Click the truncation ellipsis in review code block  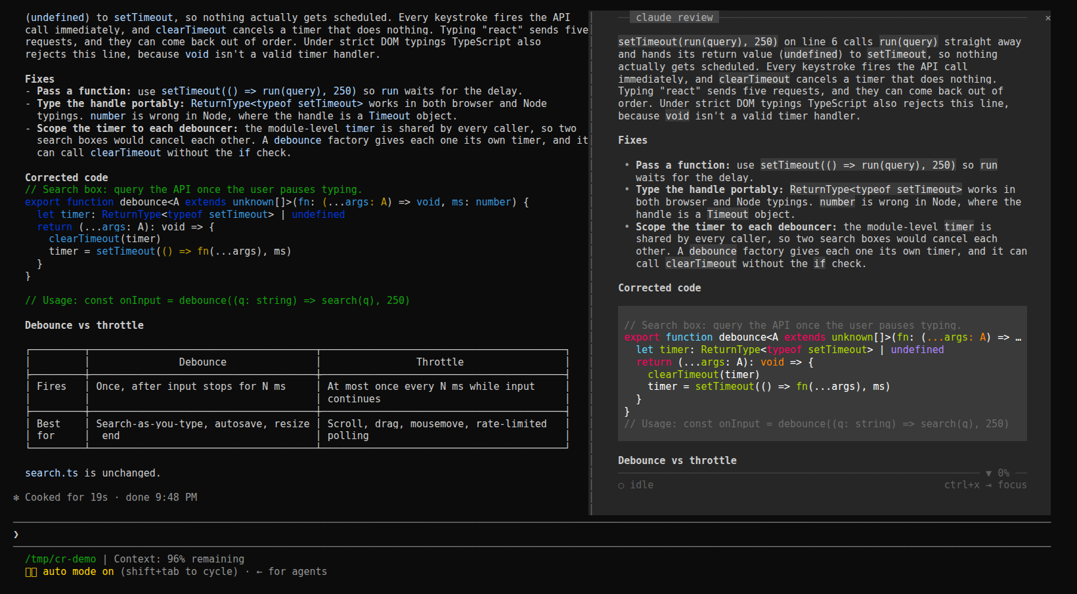[x=1018, y=337]
